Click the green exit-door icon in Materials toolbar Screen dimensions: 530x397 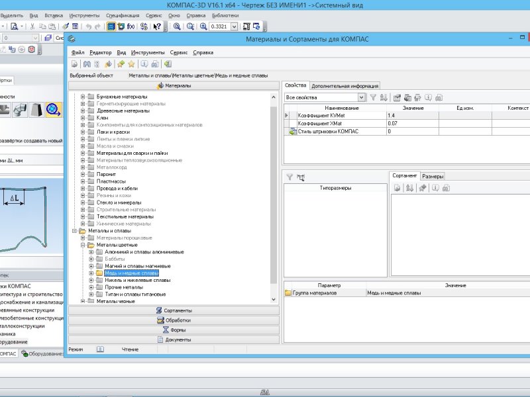click(168, 64)
